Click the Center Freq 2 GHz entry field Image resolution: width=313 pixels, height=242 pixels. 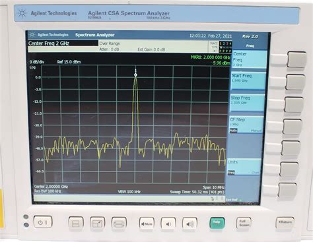(x=63, y=44)
